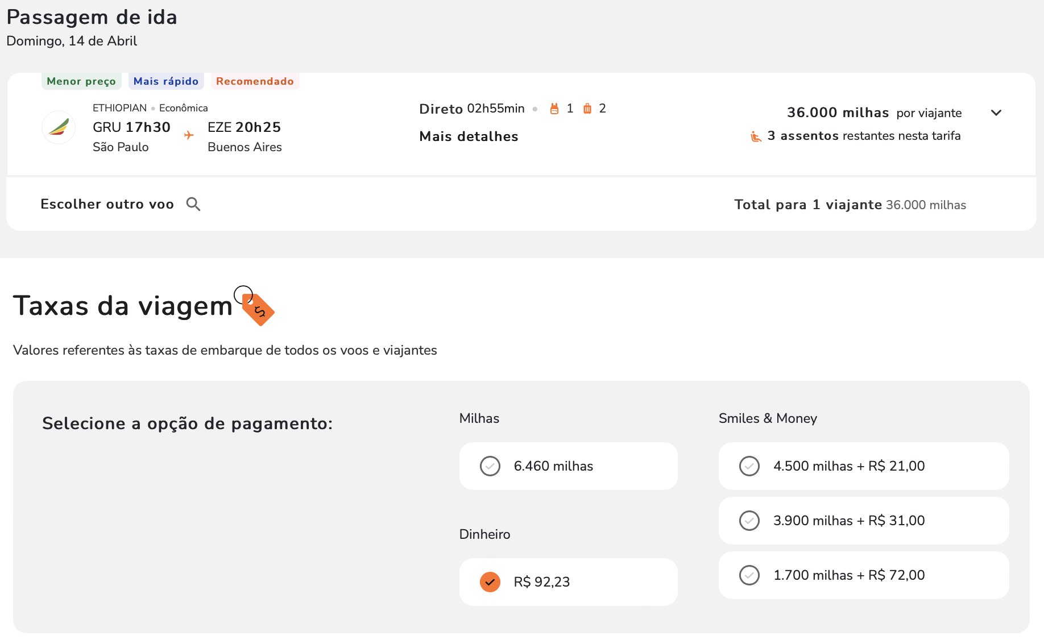Click the Mais rápido tag
The height and width of the screenshot is (640, 1044).
166,81
